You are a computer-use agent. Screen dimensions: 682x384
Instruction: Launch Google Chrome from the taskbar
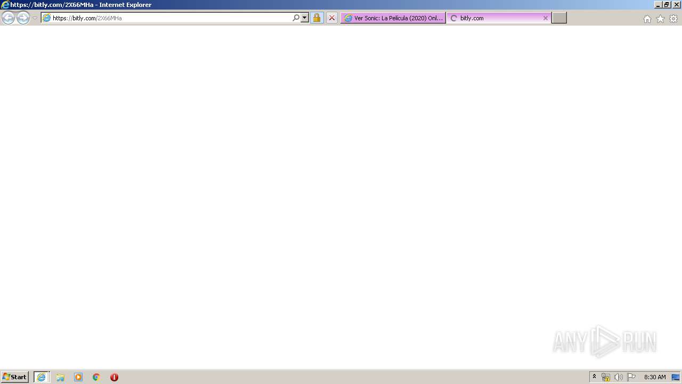96,377
